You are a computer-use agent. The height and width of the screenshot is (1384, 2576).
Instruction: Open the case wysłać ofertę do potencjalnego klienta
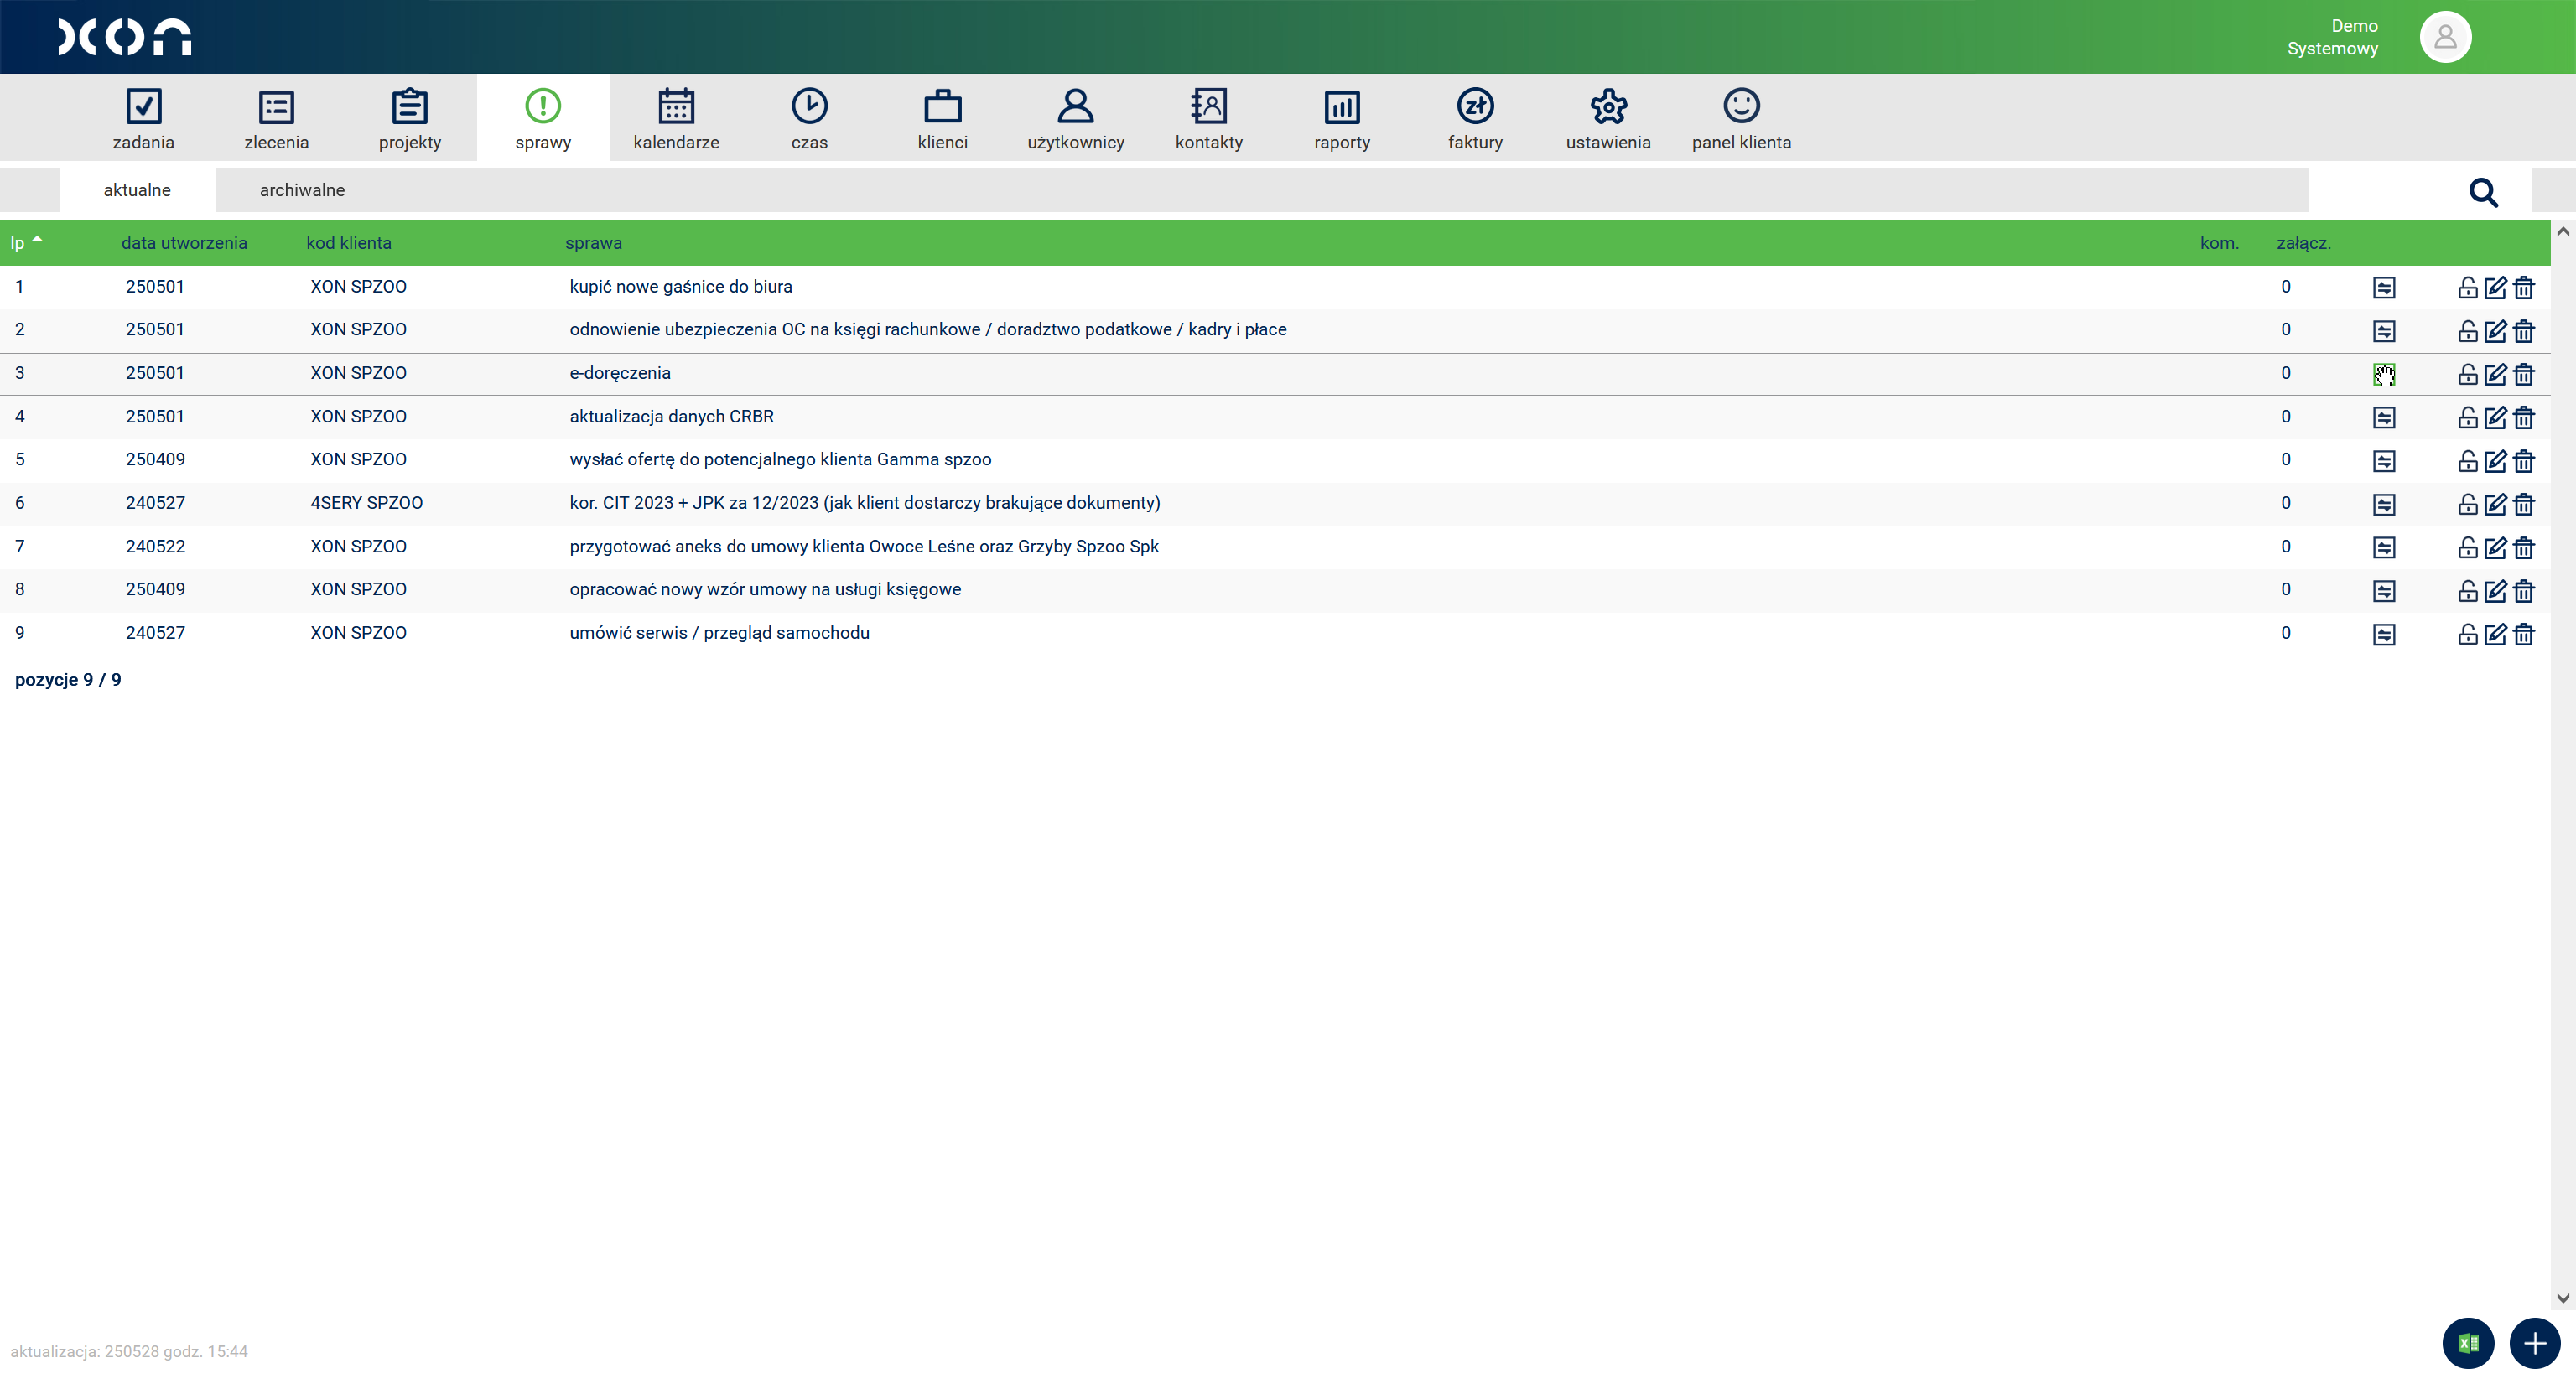click(x=780, y=459)
